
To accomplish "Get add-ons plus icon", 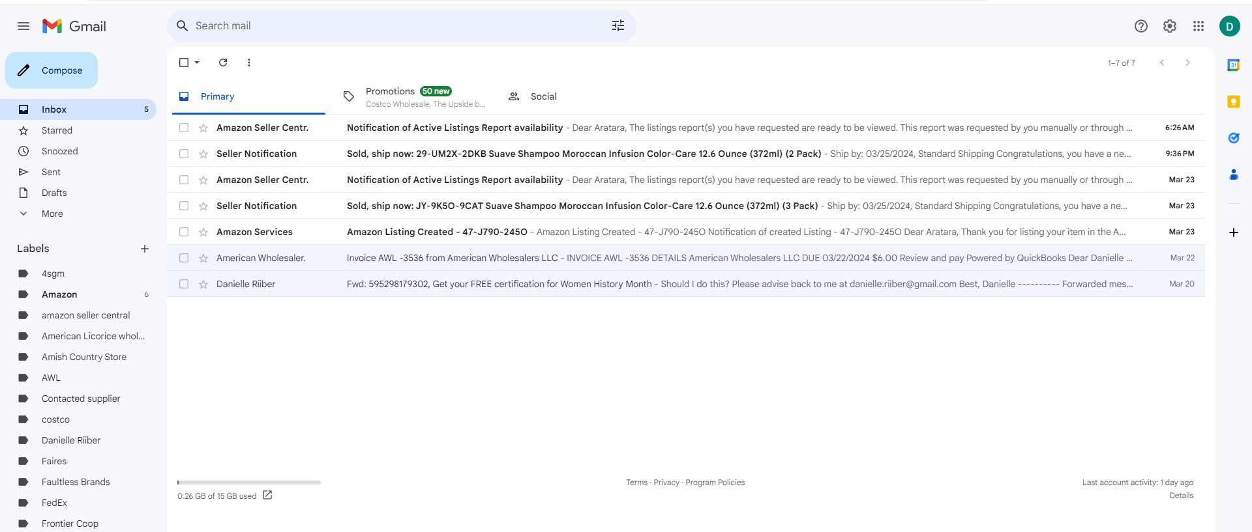I will click(1234, 232).
